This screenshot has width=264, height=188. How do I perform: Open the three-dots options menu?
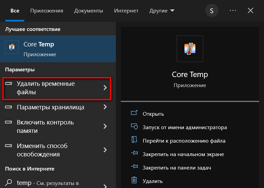coord(233,11)
